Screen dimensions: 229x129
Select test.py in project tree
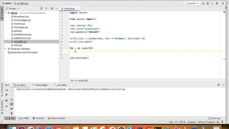coord(18,45)
